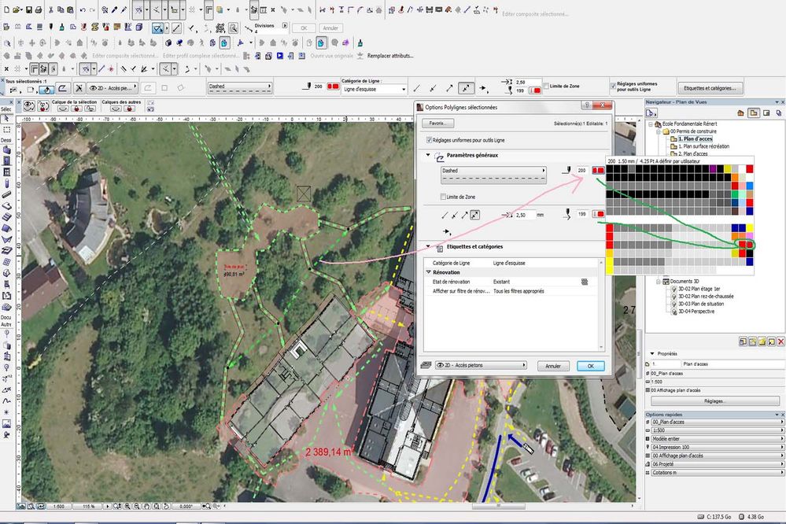Viewport: 786px width, 524px height.
Task: Select the simple straight line geometry icon
Action: (x=445, y=213)
